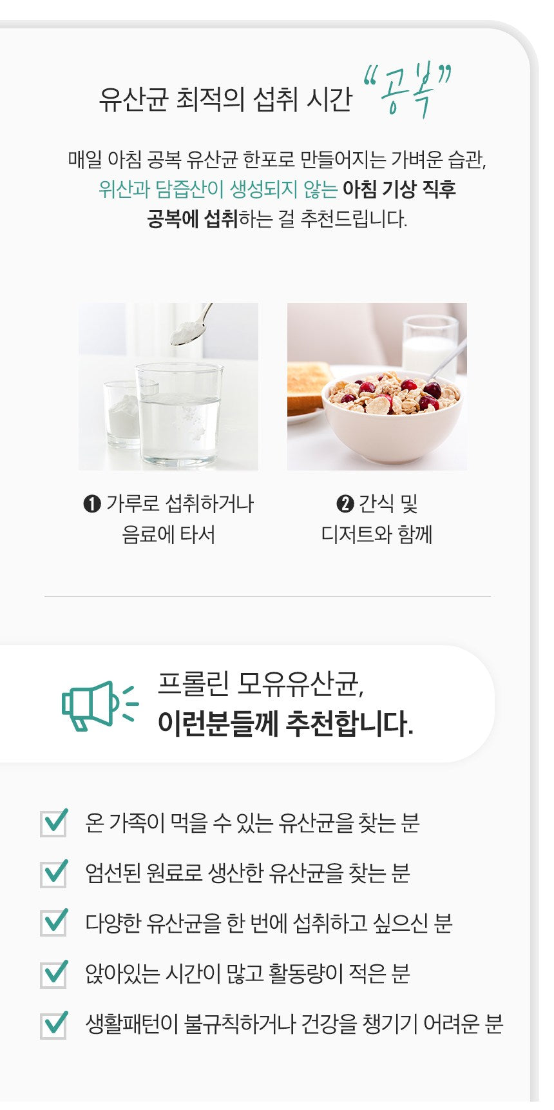554x1110 pixels.
Task: Click the bold "이런분들께 추천합니다." text
Action: [x=285, y=723]
